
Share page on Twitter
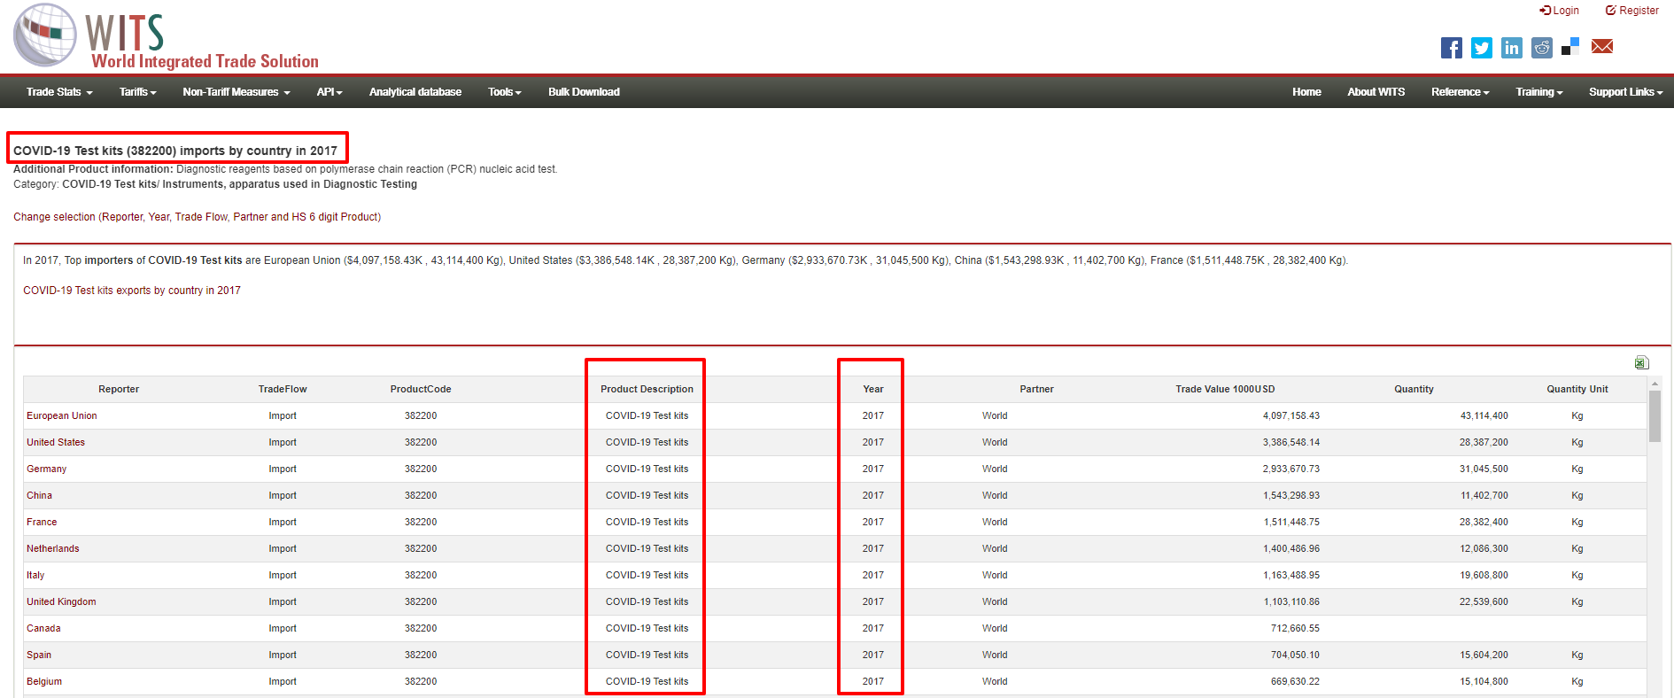pos(1482,48)
